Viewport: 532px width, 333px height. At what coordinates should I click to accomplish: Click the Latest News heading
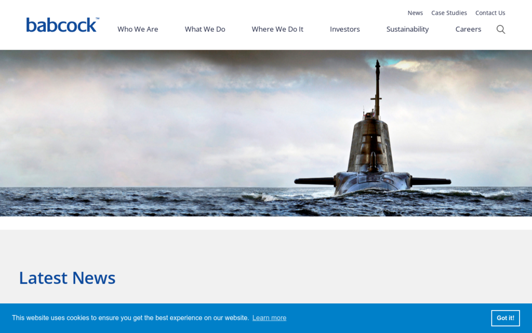[67, 278]
